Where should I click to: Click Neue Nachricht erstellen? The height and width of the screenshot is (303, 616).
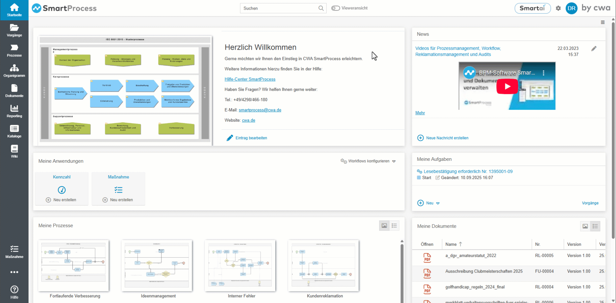(x=443, y=138)
